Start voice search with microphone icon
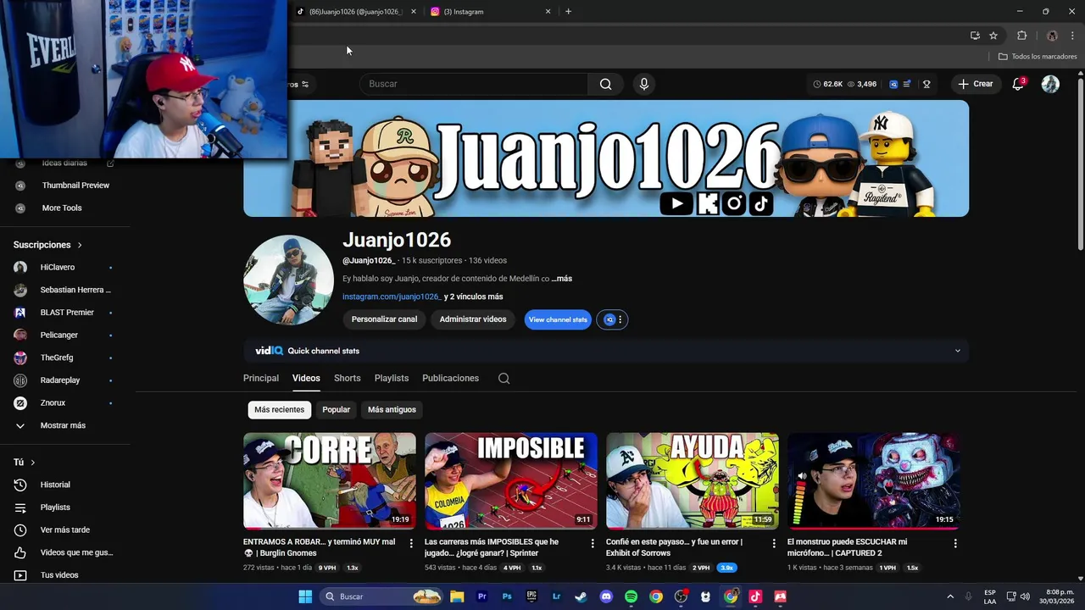 tap(644, 84)
